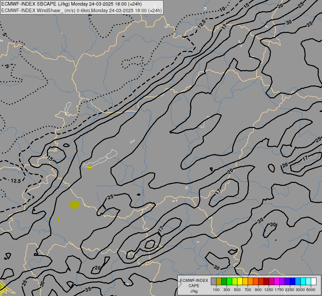Click the dashed contour label 10
This screenshot has height=296, width=322.
[x=222, y=9]
